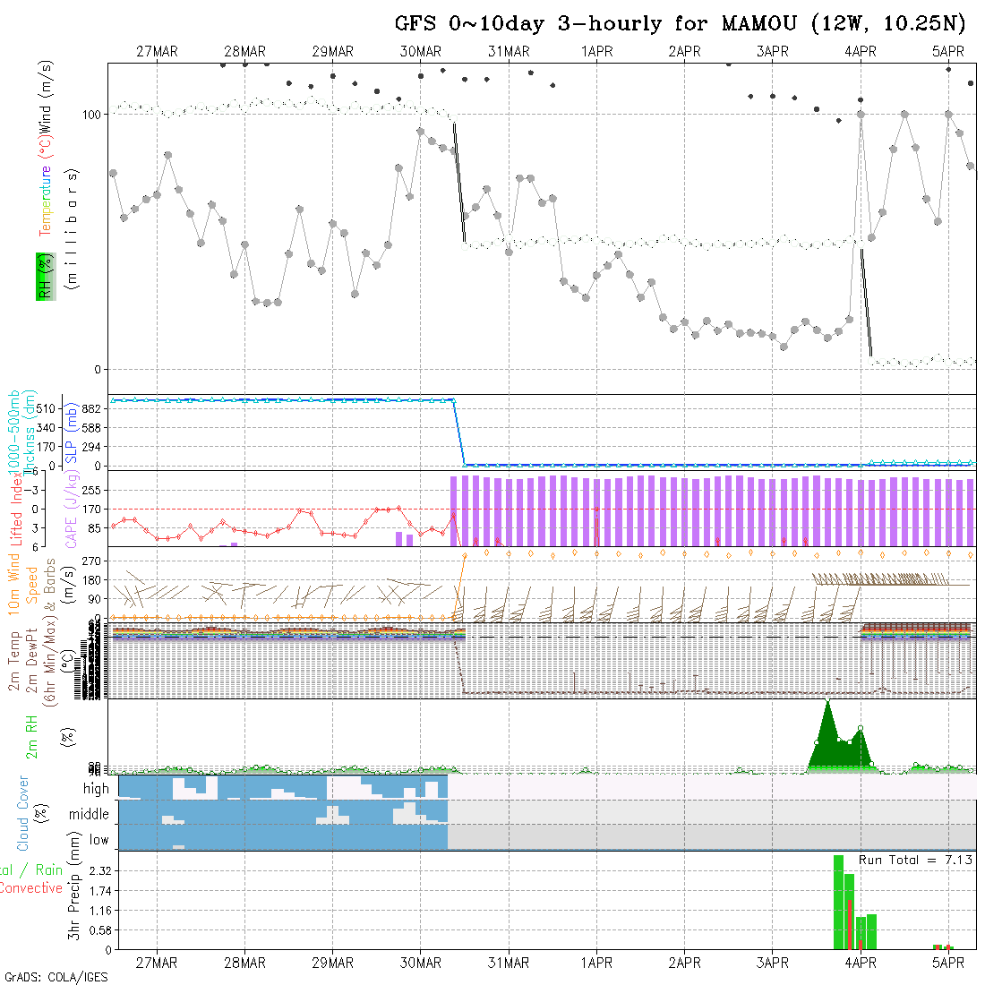Select the 'high' cloud cover row label

click(x=96, y=789)
